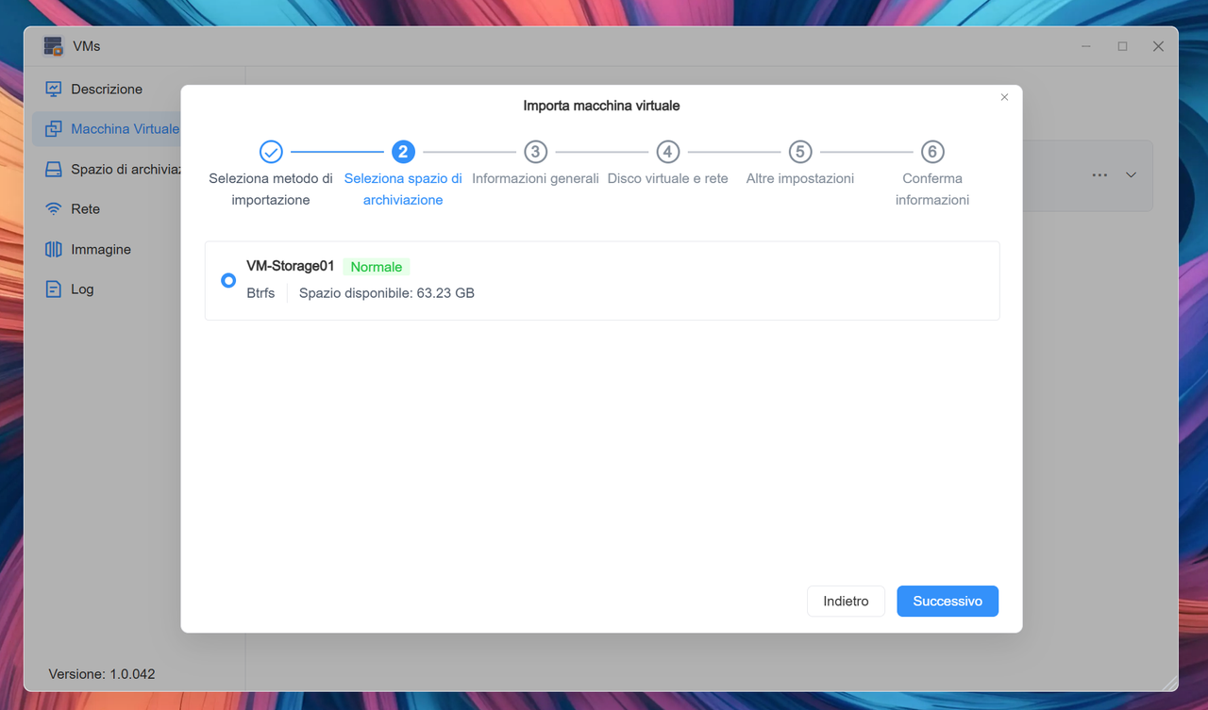The image size is (1208, 710).
Task: Select the VM-Storage01 radio button
Action: (228, 280)
